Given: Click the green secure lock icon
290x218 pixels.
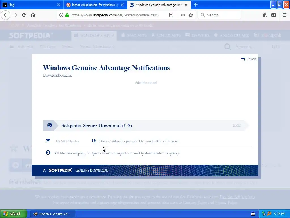Looking at the screenshot, I should pyautogui.click(x=67, y=15).
